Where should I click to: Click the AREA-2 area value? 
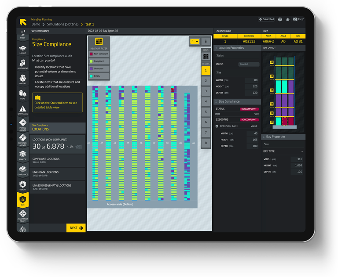click(x=268, y=42)
